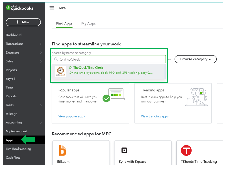Image resolution: width=225 pixels, height=173 pixels.
Task: Open My Accountant in the sidebar
Action: click(x=16, y=131)
